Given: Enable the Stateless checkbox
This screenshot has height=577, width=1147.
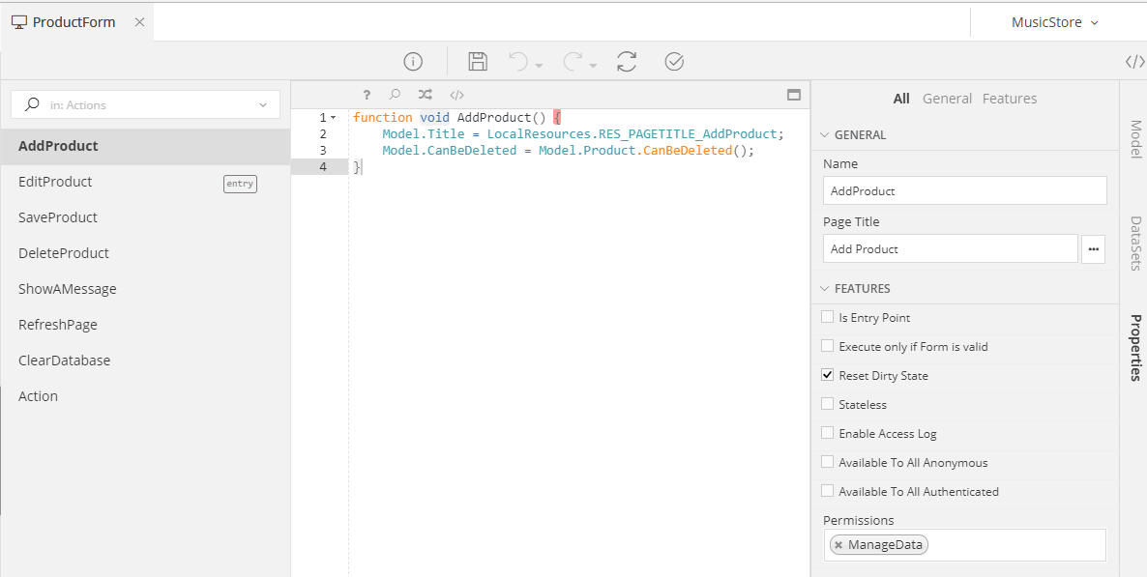Looking at the screenshot, I should point(827,404).
